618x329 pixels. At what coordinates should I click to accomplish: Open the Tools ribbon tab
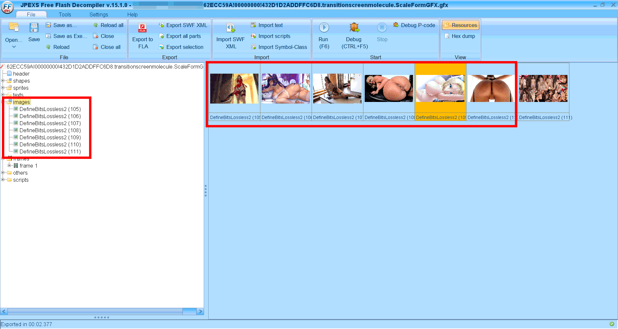[65, 14]
